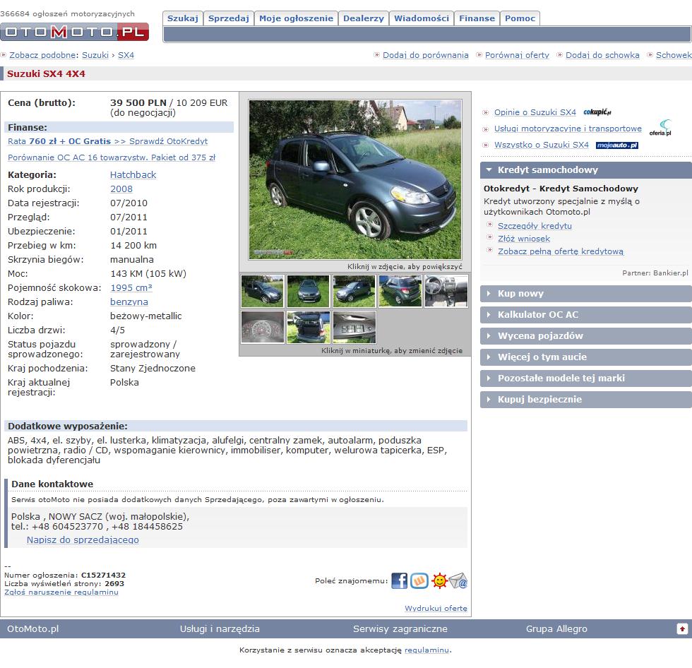The width and height of the screenshot is (692, 668).
Task: Click Złóż wniosek link
Action: coord(524,239)
